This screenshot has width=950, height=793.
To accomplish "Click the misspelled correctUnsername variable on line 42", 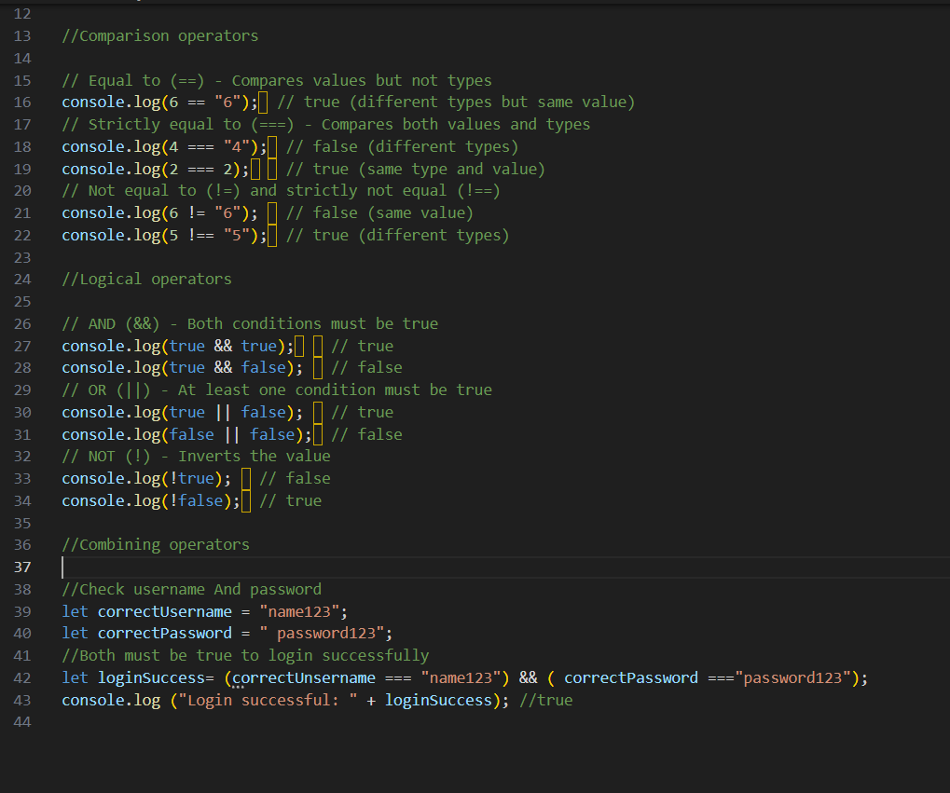I will (304, 678).
